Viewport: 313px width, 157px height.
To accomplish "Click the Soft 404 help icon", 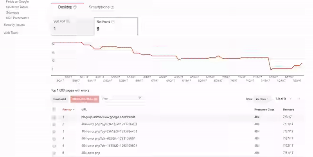I will (x=68, y=22).
